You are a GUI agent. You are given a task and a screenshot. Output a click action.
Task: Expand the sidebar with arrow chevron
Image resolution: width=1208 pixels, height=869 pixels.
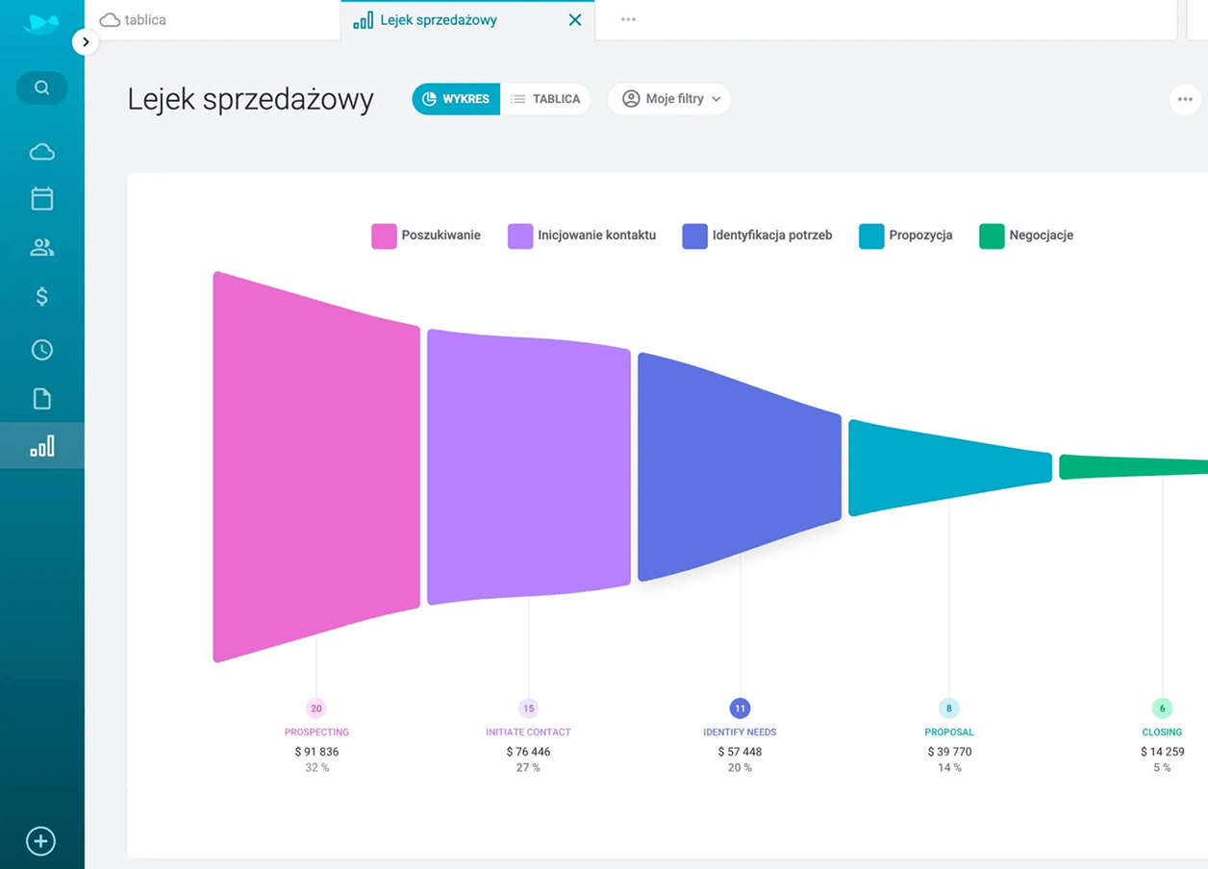click(x=86, y=42)
